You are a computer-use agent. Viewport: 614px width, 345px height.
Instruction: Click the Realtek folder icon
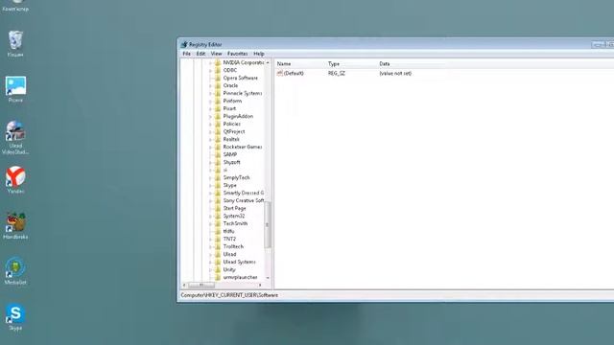218,139
